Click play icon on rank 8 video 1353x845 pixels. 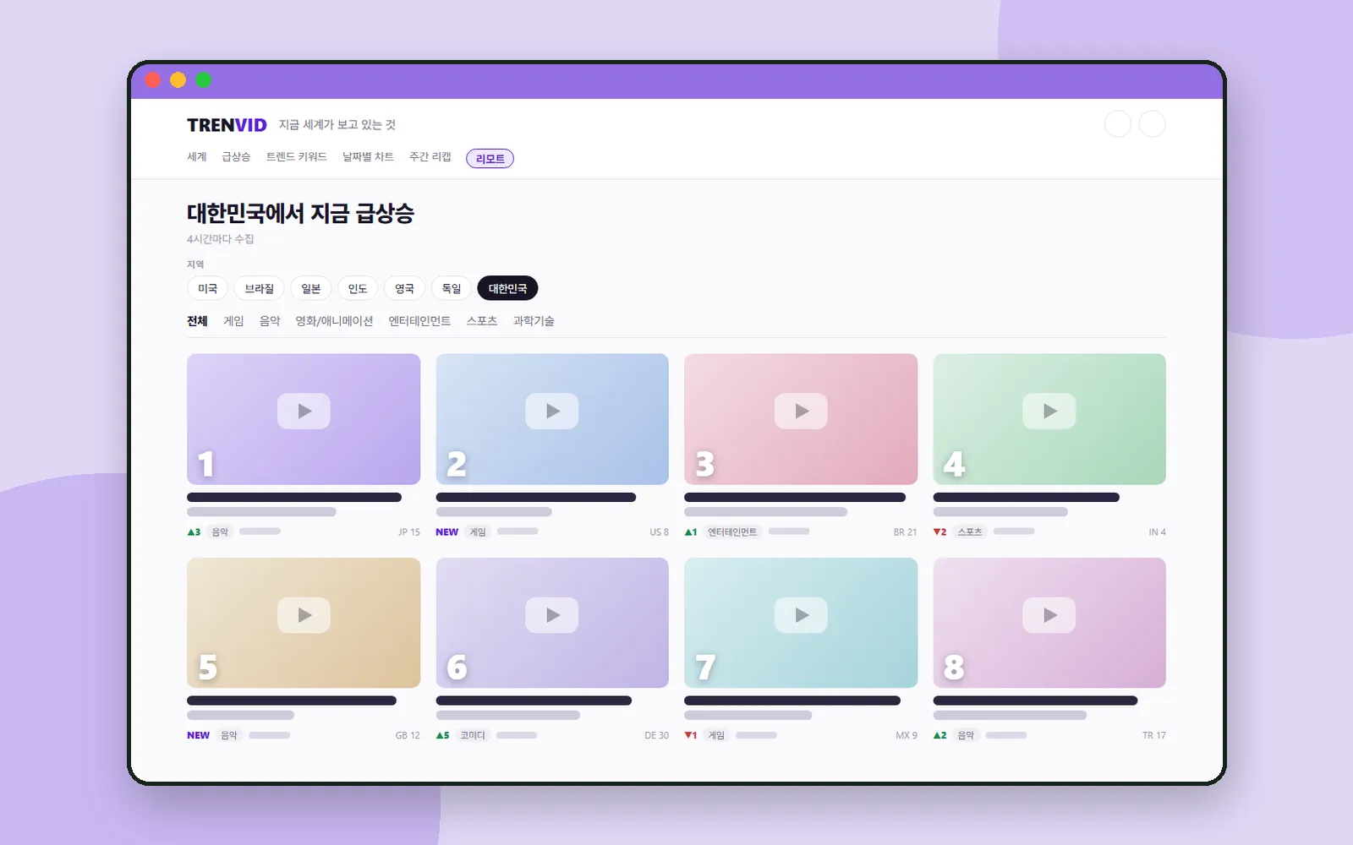(1049, 615)
